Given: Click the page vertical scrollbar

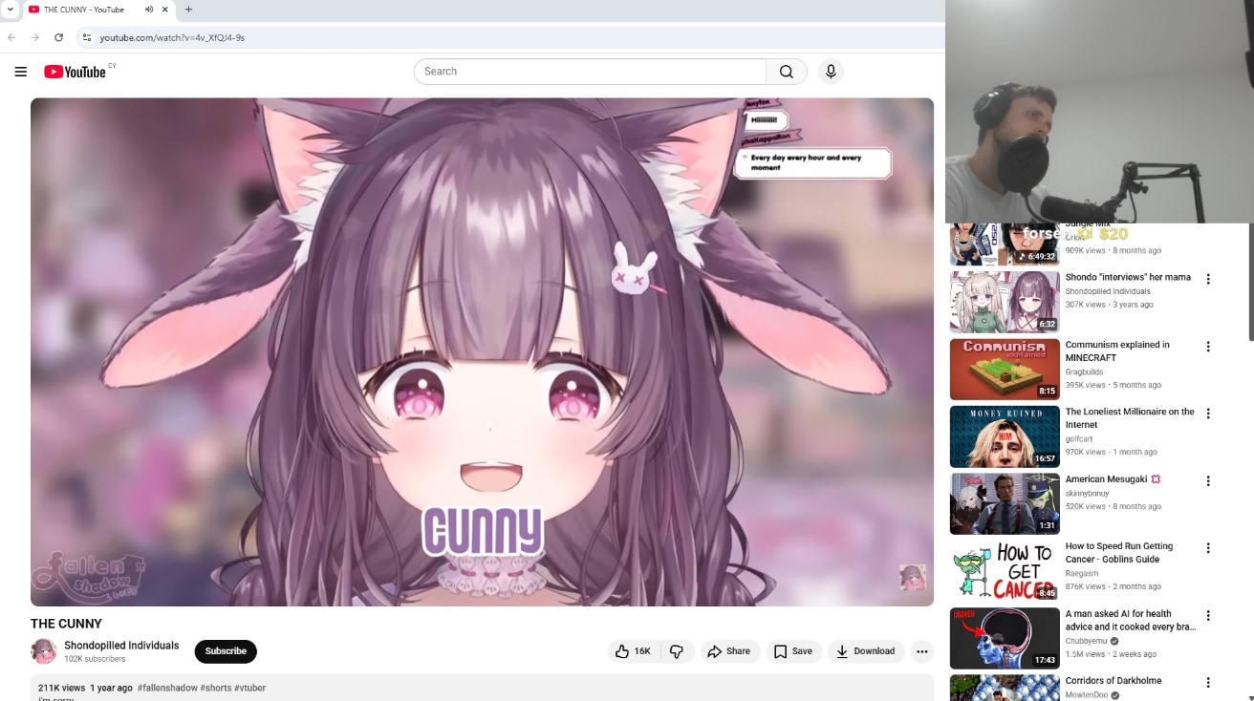Looking at the screenshot, I should pyautogui.click(x=1250, y=282).
